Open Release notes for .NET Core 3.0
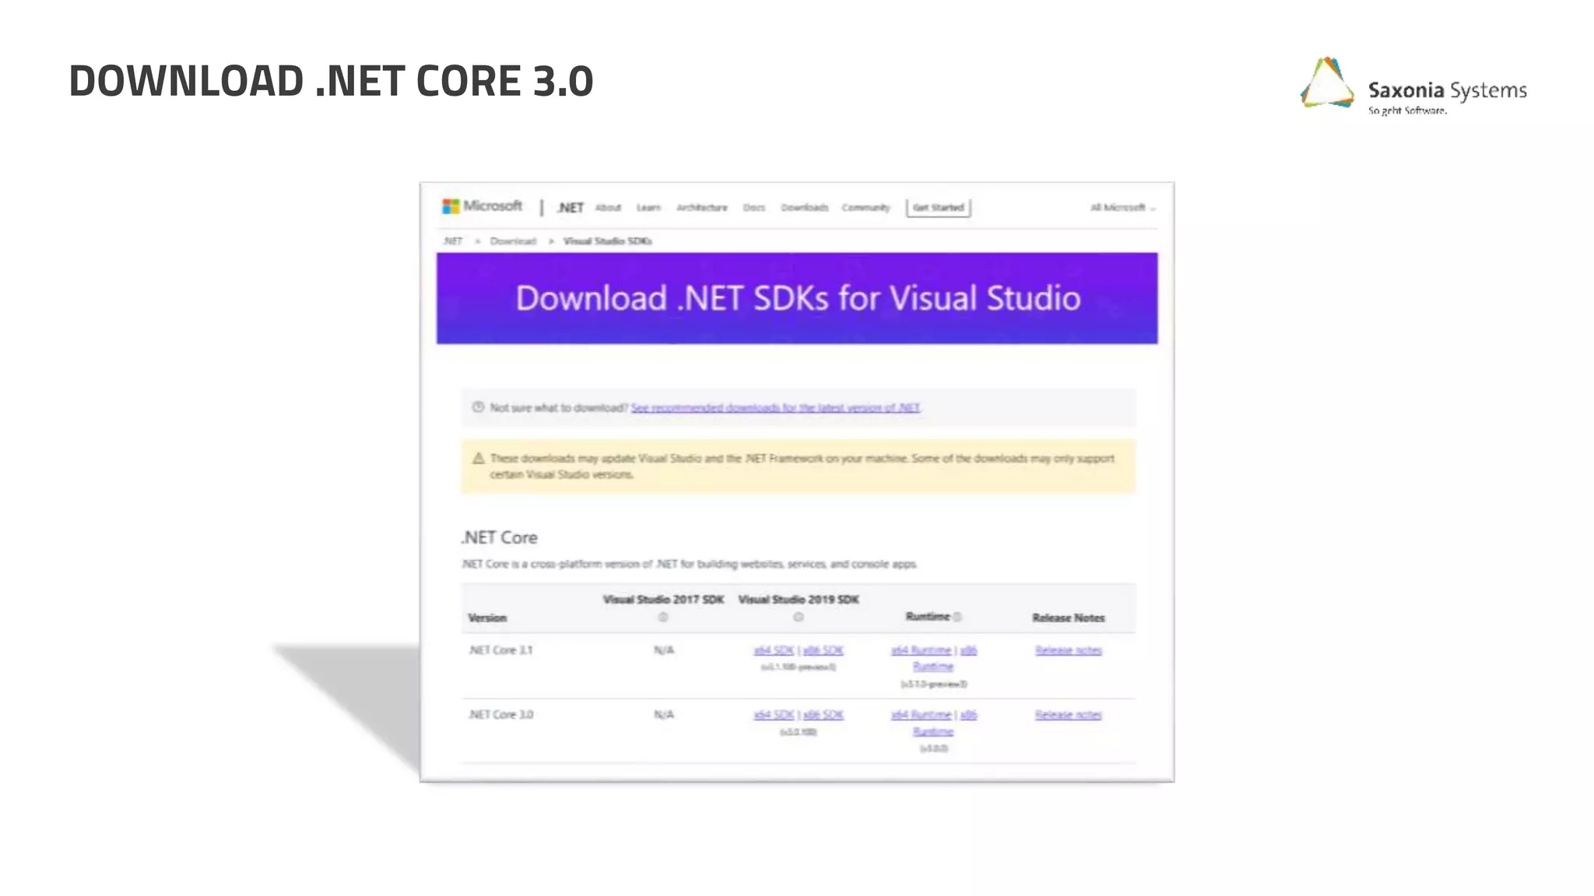The width and height of the screenshot is (1594, 896). click(1068, 715)
